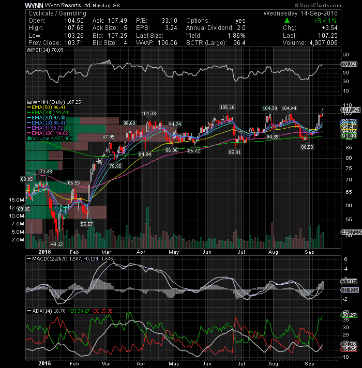The width and height of the screenshot is (362, 368).
Task: Click the Wednesday 14-Sep-2016 date
Action: tap(300, 13)
